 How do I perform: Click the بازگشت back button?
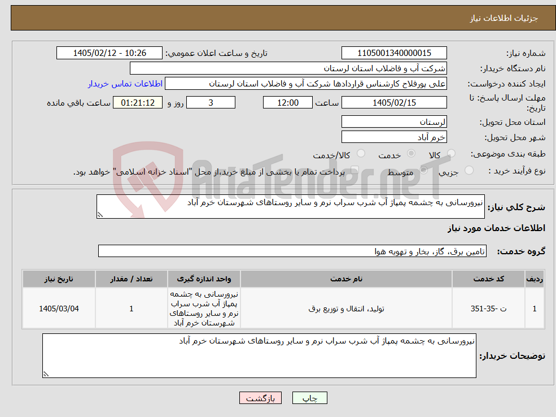[x=260, y=398]
